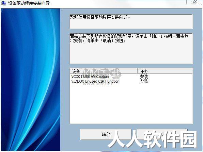This screenshot has height=152, width=203.
Task: Select the VCD01 USB AV Capture row
Action: tap(131, 77)
